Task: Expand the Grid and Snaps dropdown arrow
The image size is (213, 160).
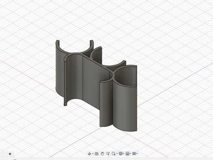Action: pyautogui.click(x=130, y=154)
